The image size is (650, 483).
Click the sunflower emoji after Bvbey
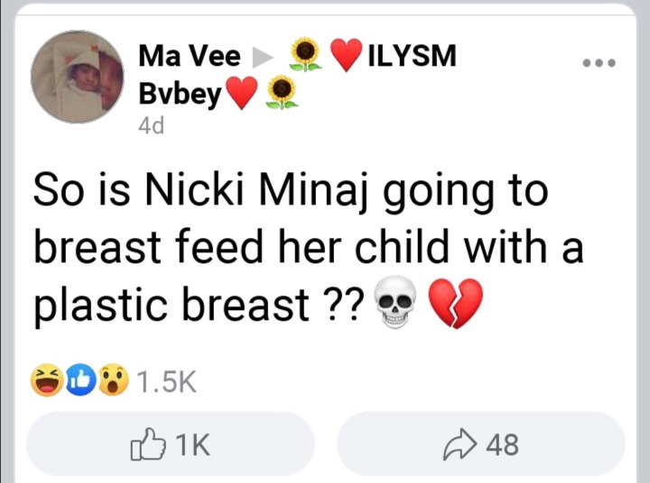coord(283,91)
